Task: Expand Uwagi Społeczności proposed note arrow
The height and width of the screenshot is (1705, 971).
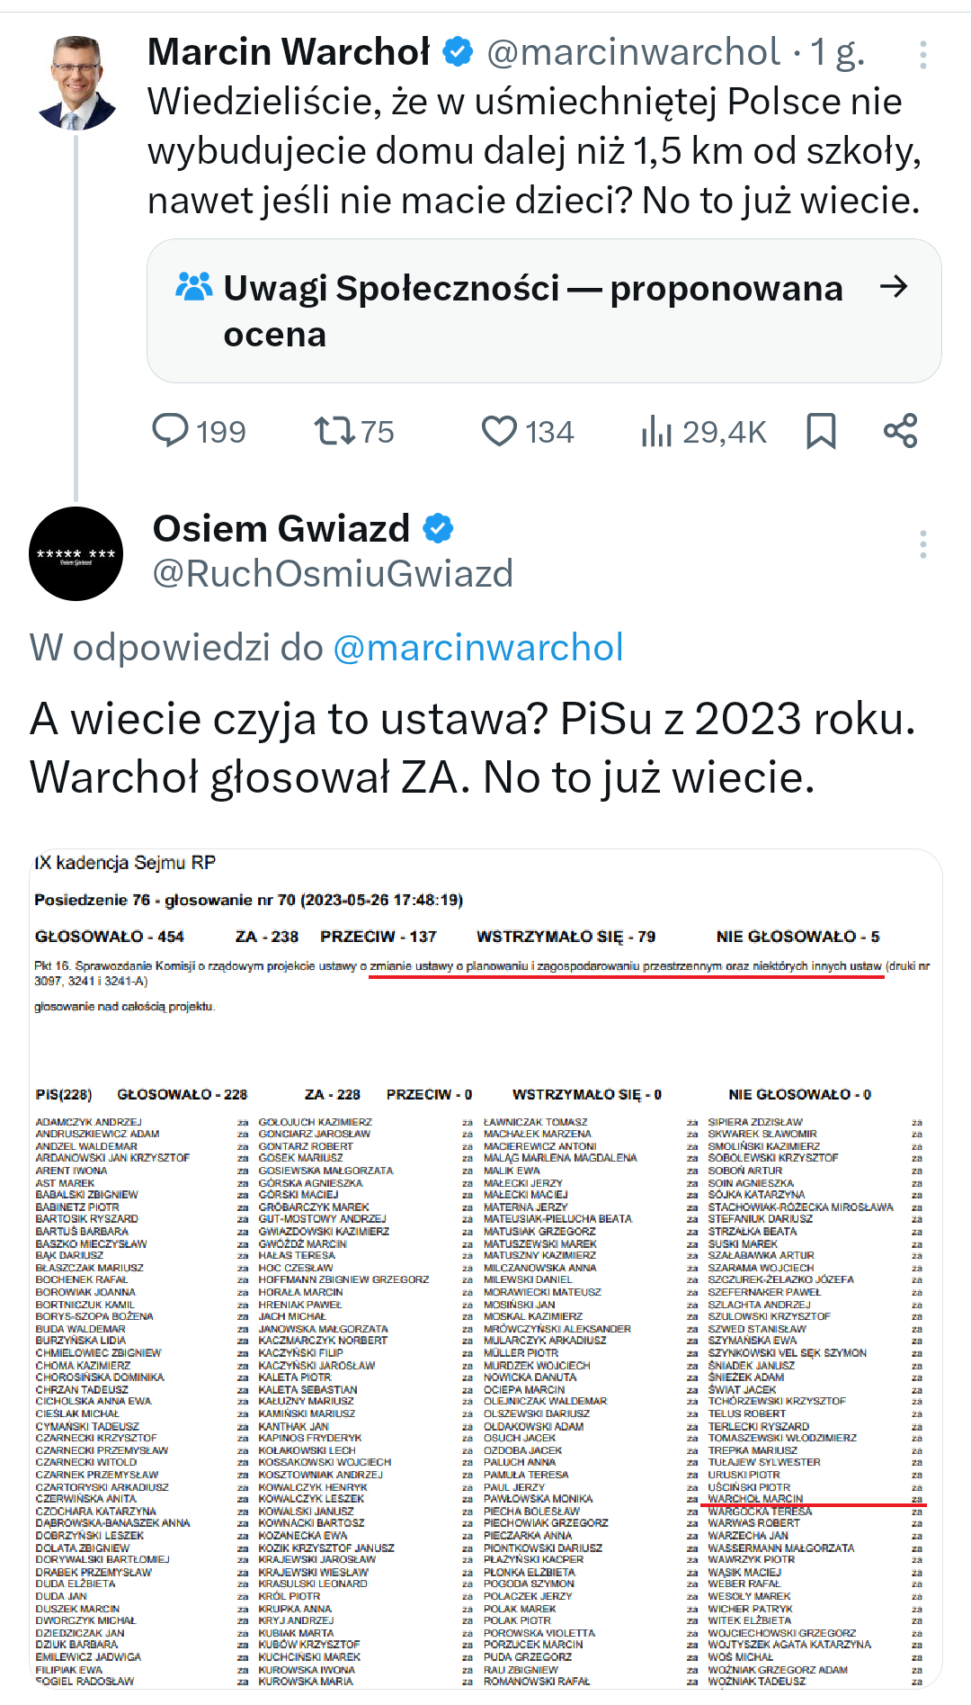Action: (894, 287)
